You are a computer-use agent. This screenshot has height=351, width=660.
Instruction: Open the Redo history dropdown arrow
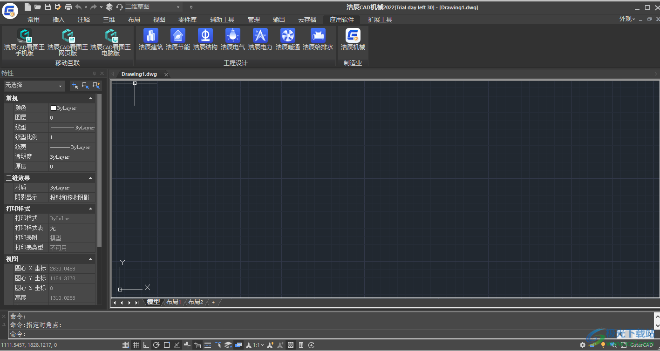point(101,7)
